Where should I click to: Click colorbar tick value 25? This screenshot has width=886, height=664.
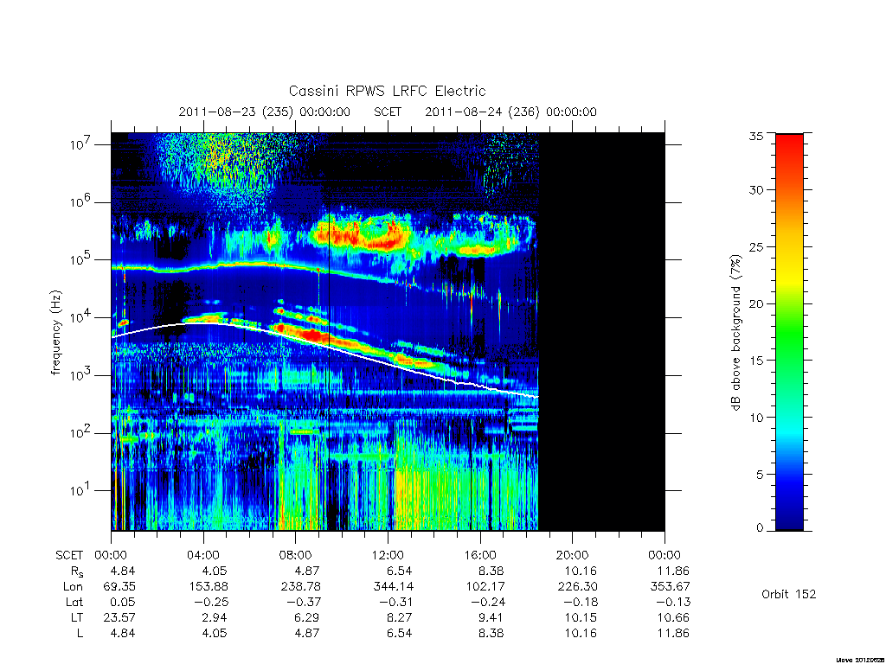[x=756, y=246]
